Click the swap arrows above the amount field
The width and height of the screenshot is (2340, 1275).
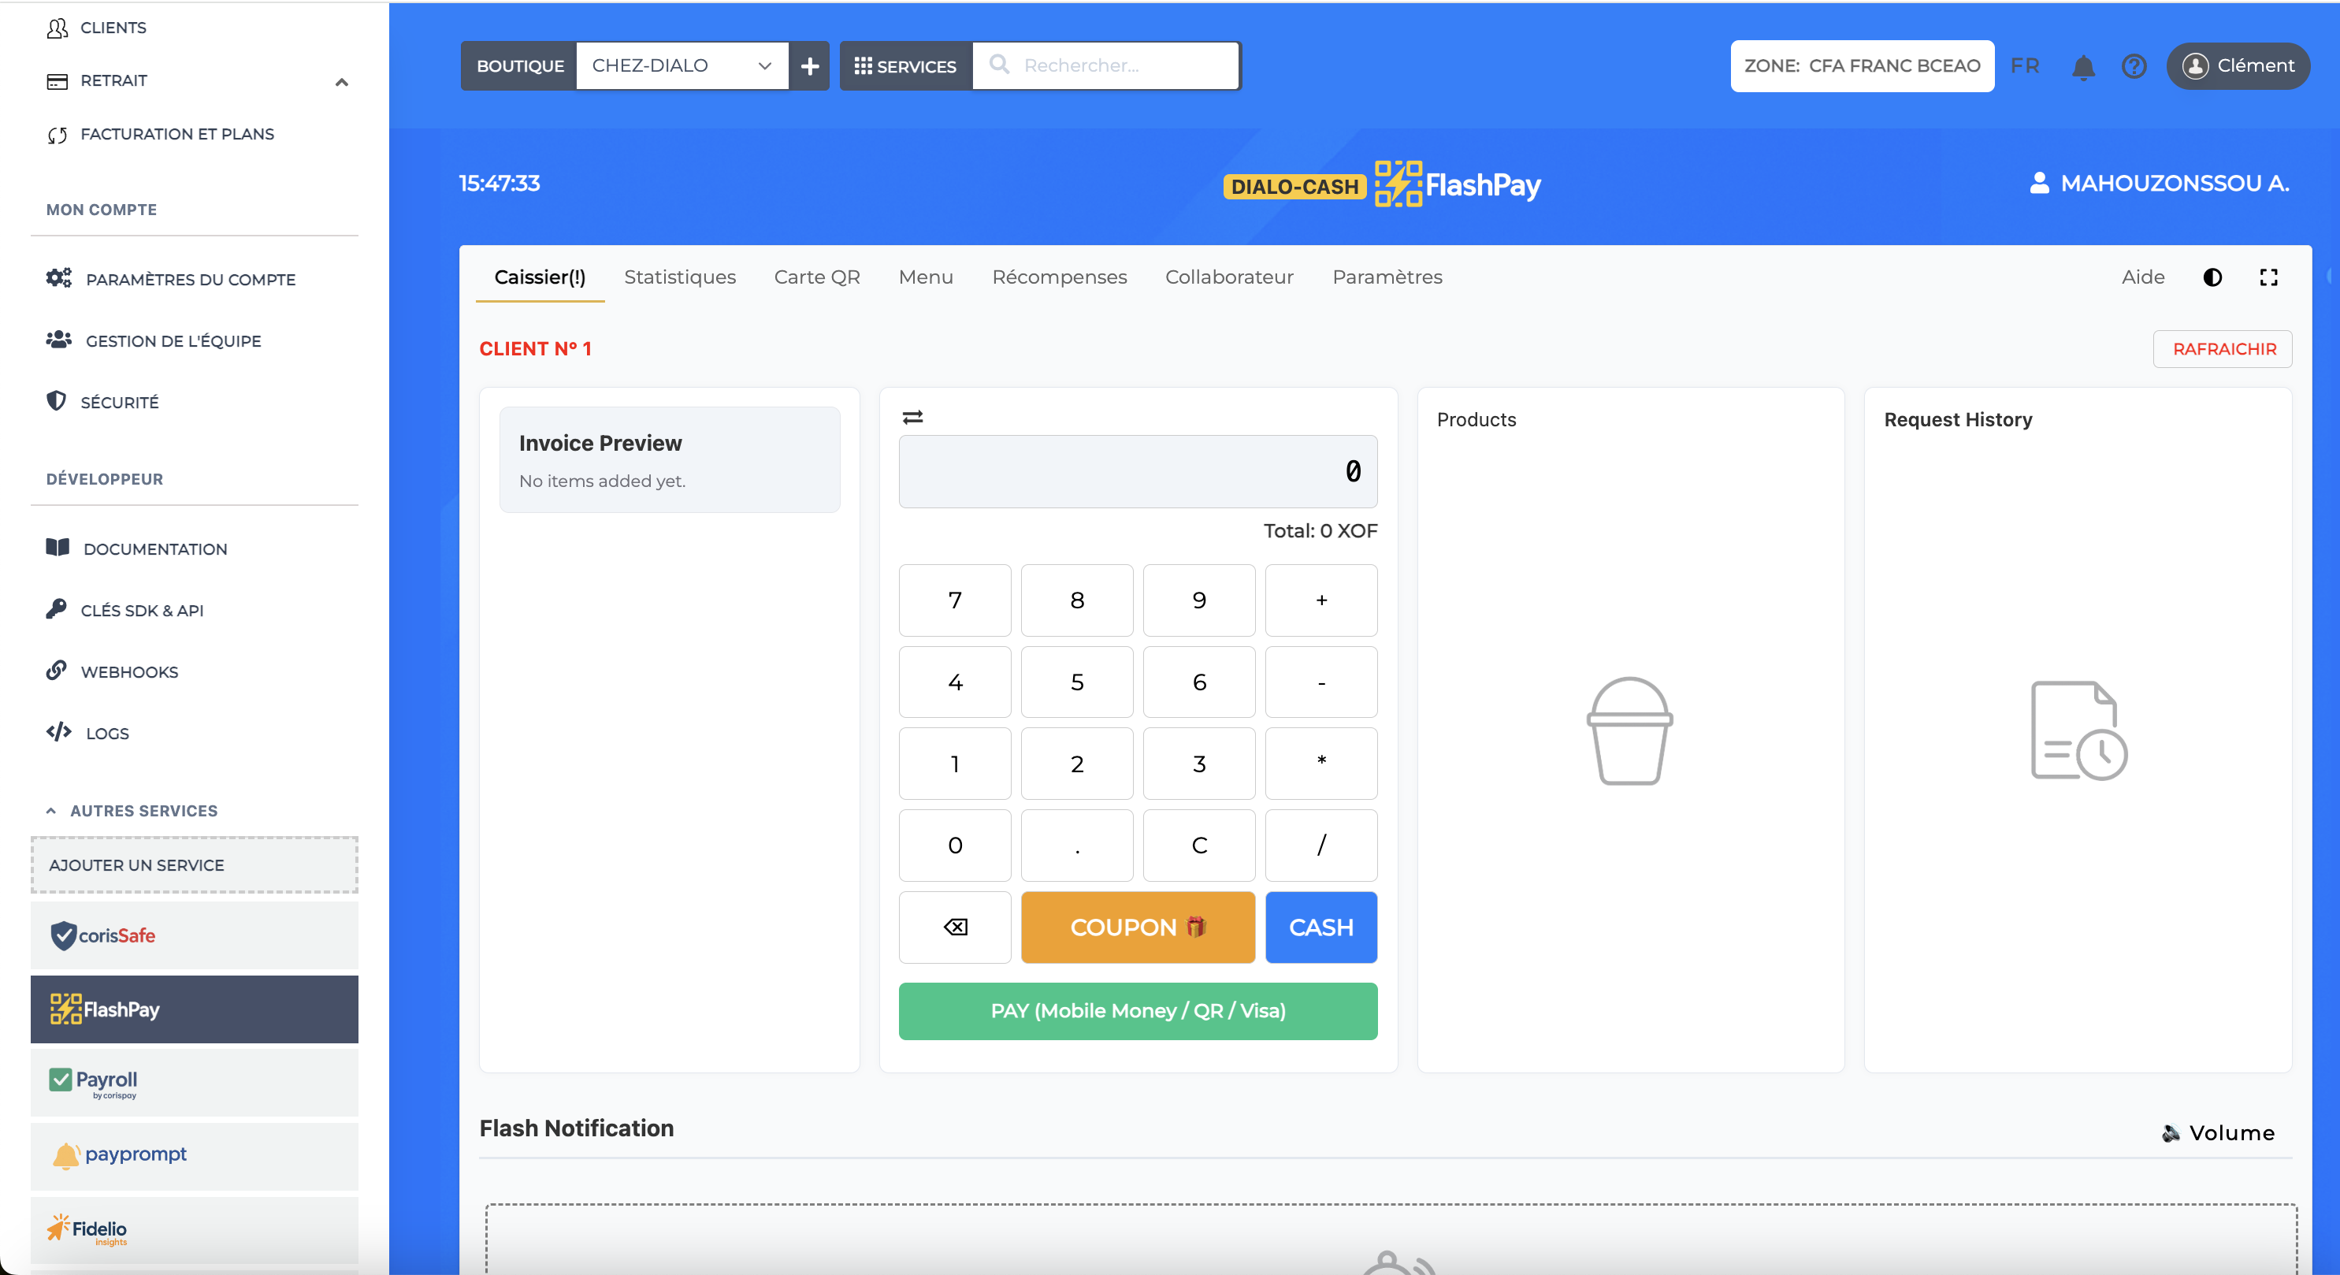point(912,416)
